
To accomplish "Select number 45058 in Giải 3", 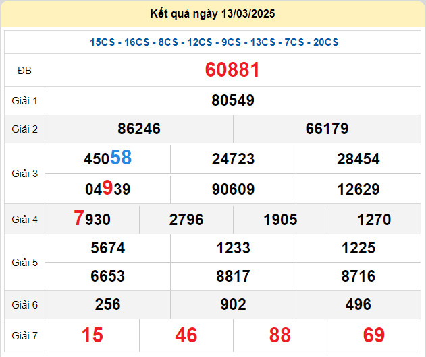I will click(x=107, y=158).
